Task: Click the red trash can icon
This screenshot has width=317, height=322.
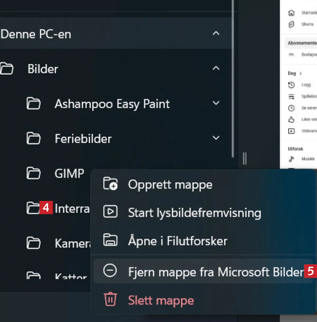Action: (110, 299)
